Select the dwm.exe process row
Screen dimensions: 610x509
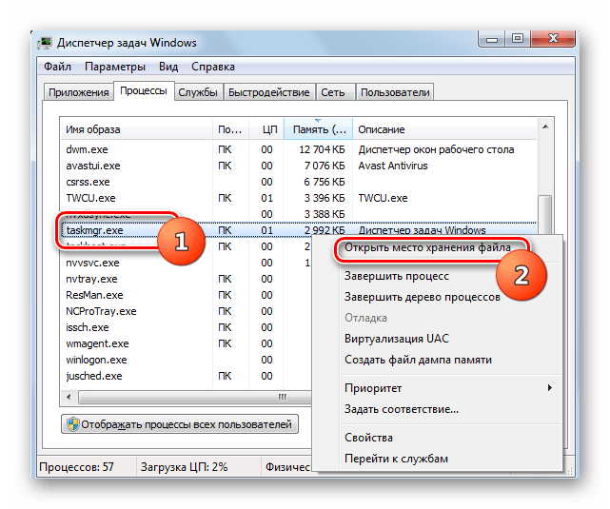coord(299,149)
